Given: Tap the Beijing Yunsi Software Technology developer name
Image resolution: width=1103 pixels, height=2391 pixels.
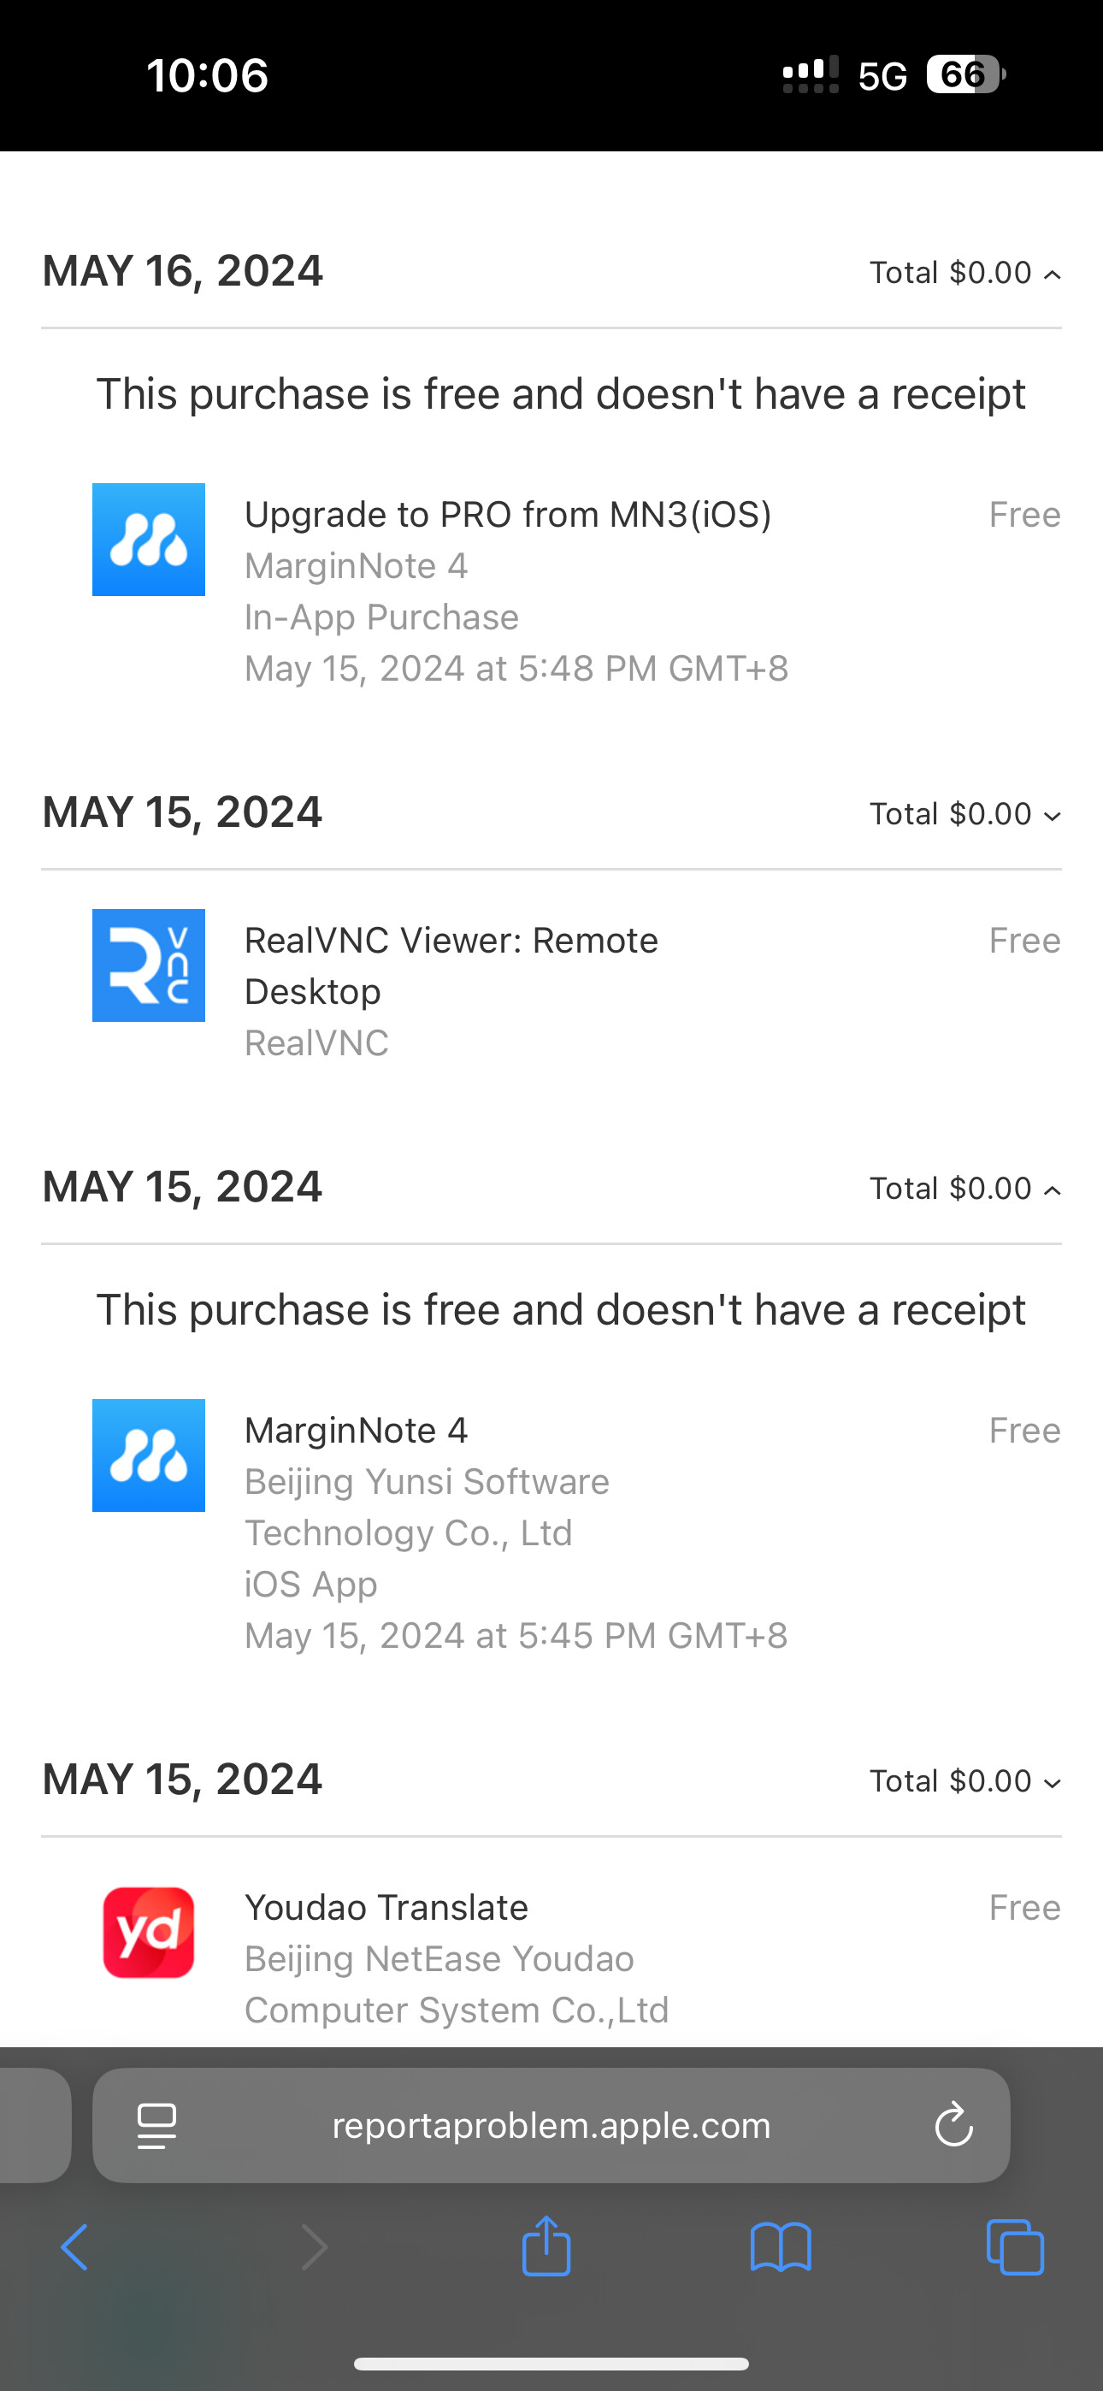Looking at the screenshot, I should (427, 1507).
